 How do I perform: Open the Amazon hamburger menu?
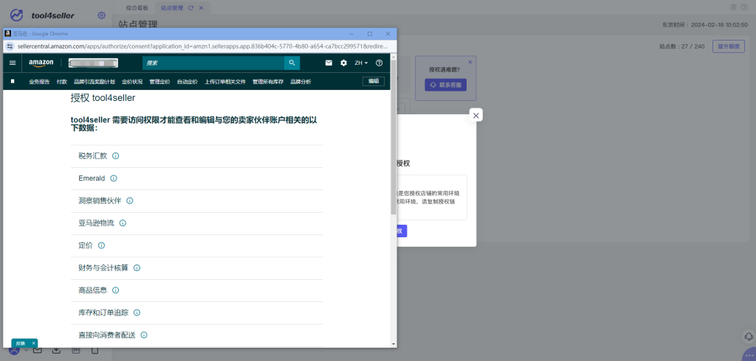(13, 63)
